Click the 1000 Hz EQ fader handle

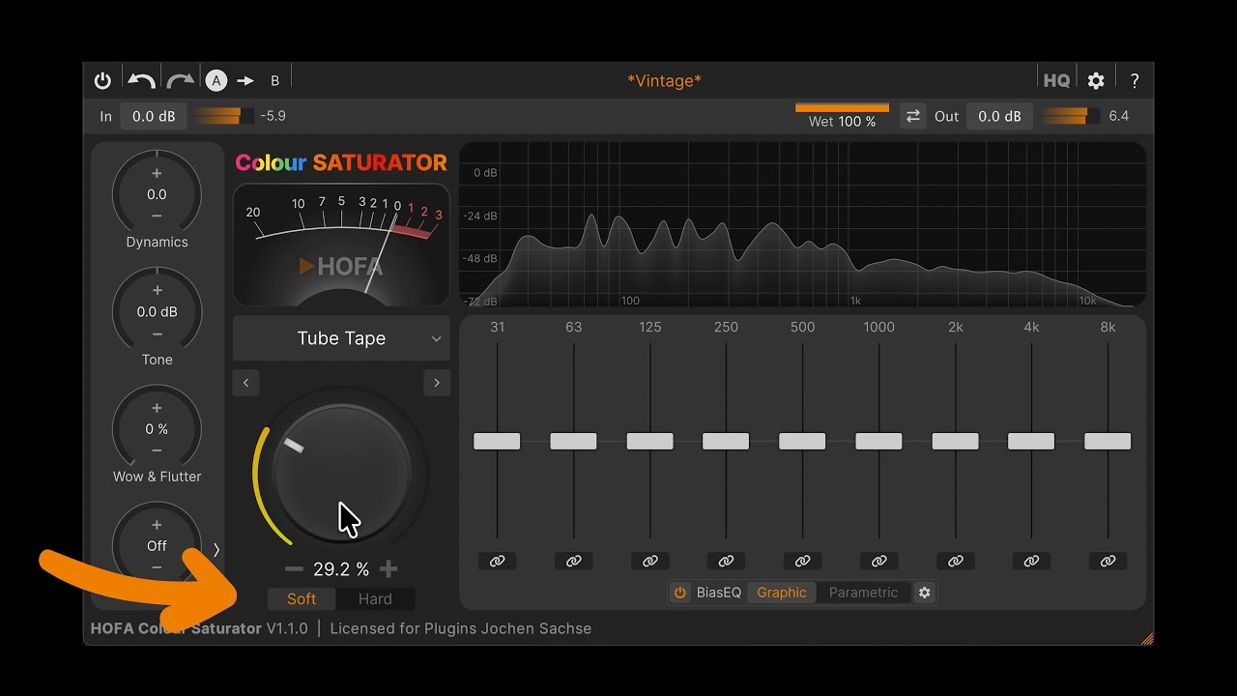878,441
